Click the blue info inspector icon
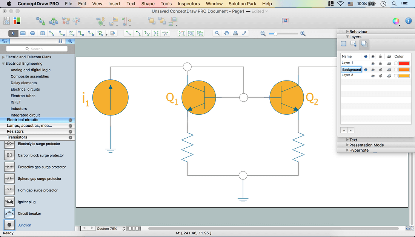This screenshot has height=237, width=415. click(x=408, y=21)
